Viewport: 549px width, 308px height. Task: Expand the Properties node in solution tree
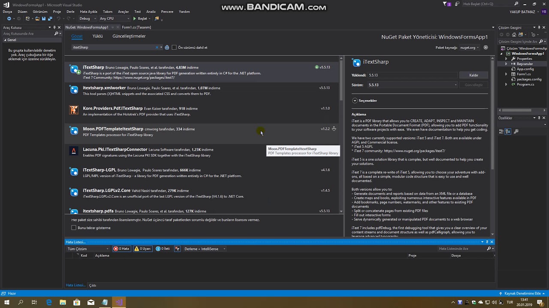tap(506, 59)
